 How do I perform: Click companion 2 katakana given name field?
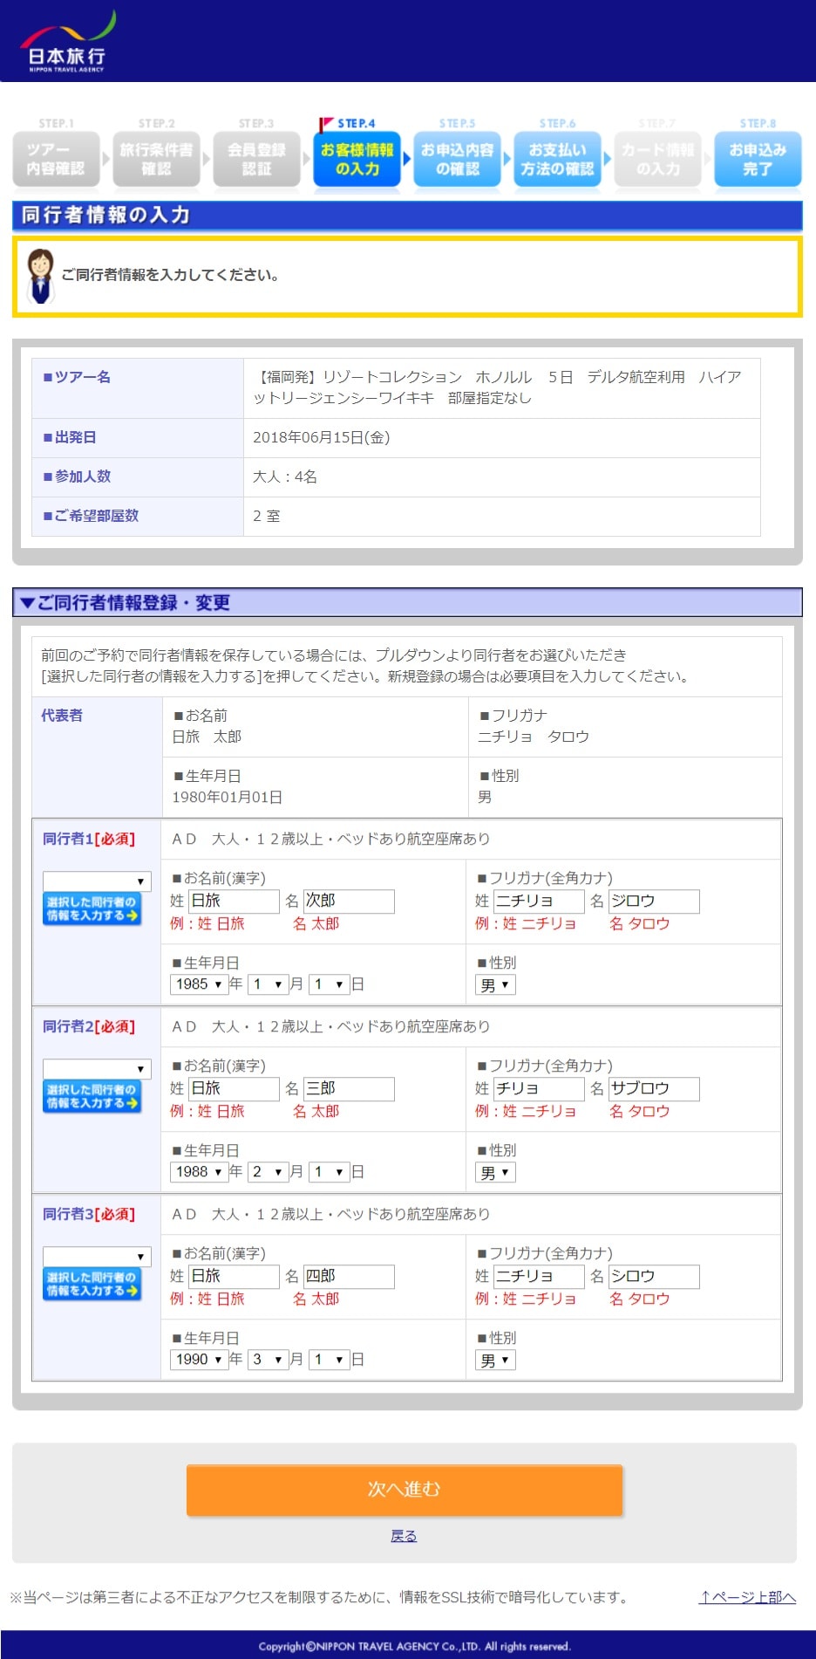point(653,1088)
